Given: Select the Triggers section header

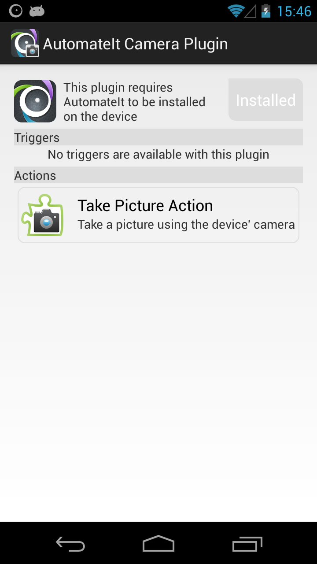Looking at the screenshot, I should (158, 137).
